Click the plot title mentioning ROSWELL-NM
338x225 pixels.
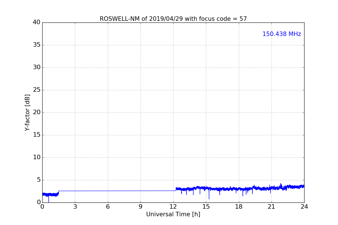173,19
